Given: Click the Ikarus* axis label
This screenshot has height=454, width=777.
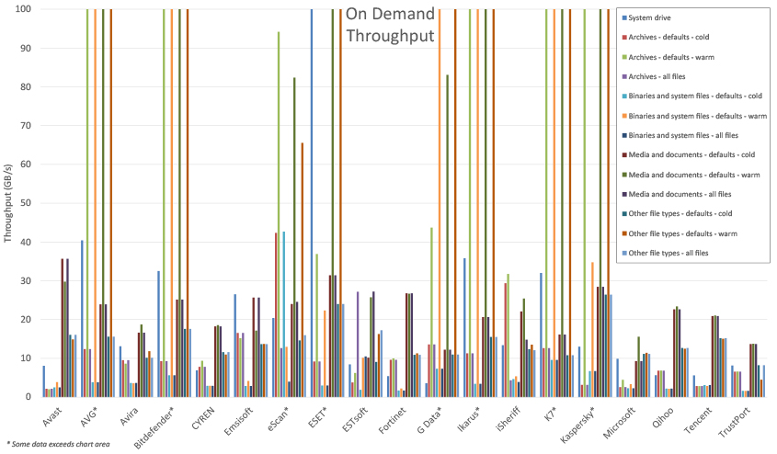Looking at the screenshot, I should (469, 419).
